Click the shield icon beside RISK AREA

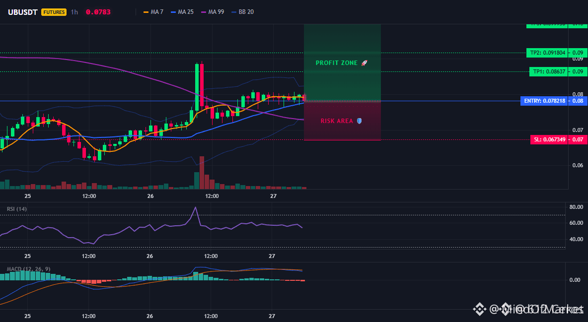click(x=359, y=121)
